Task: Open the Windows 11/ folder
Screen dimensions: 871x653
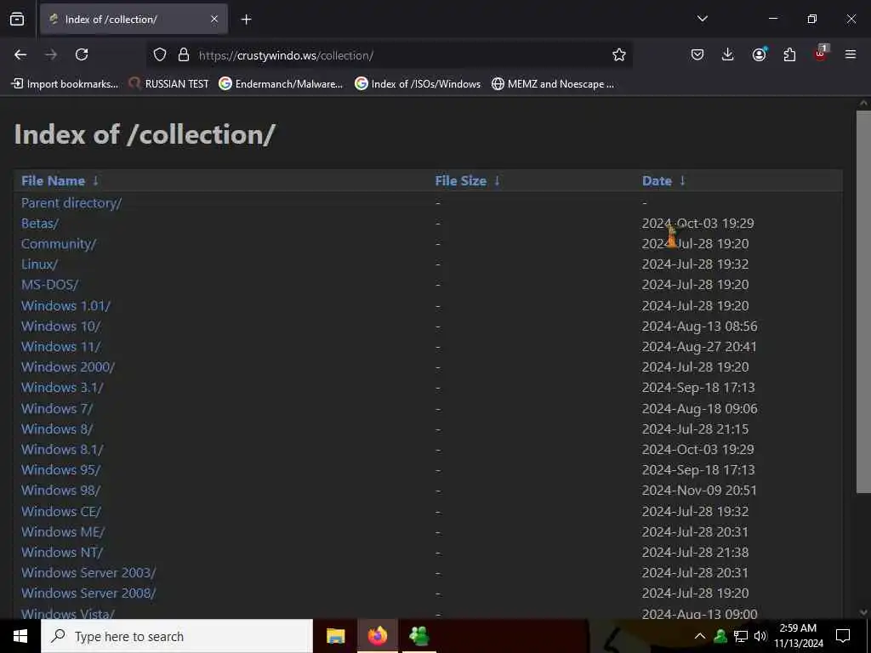Action: [60, 347]
